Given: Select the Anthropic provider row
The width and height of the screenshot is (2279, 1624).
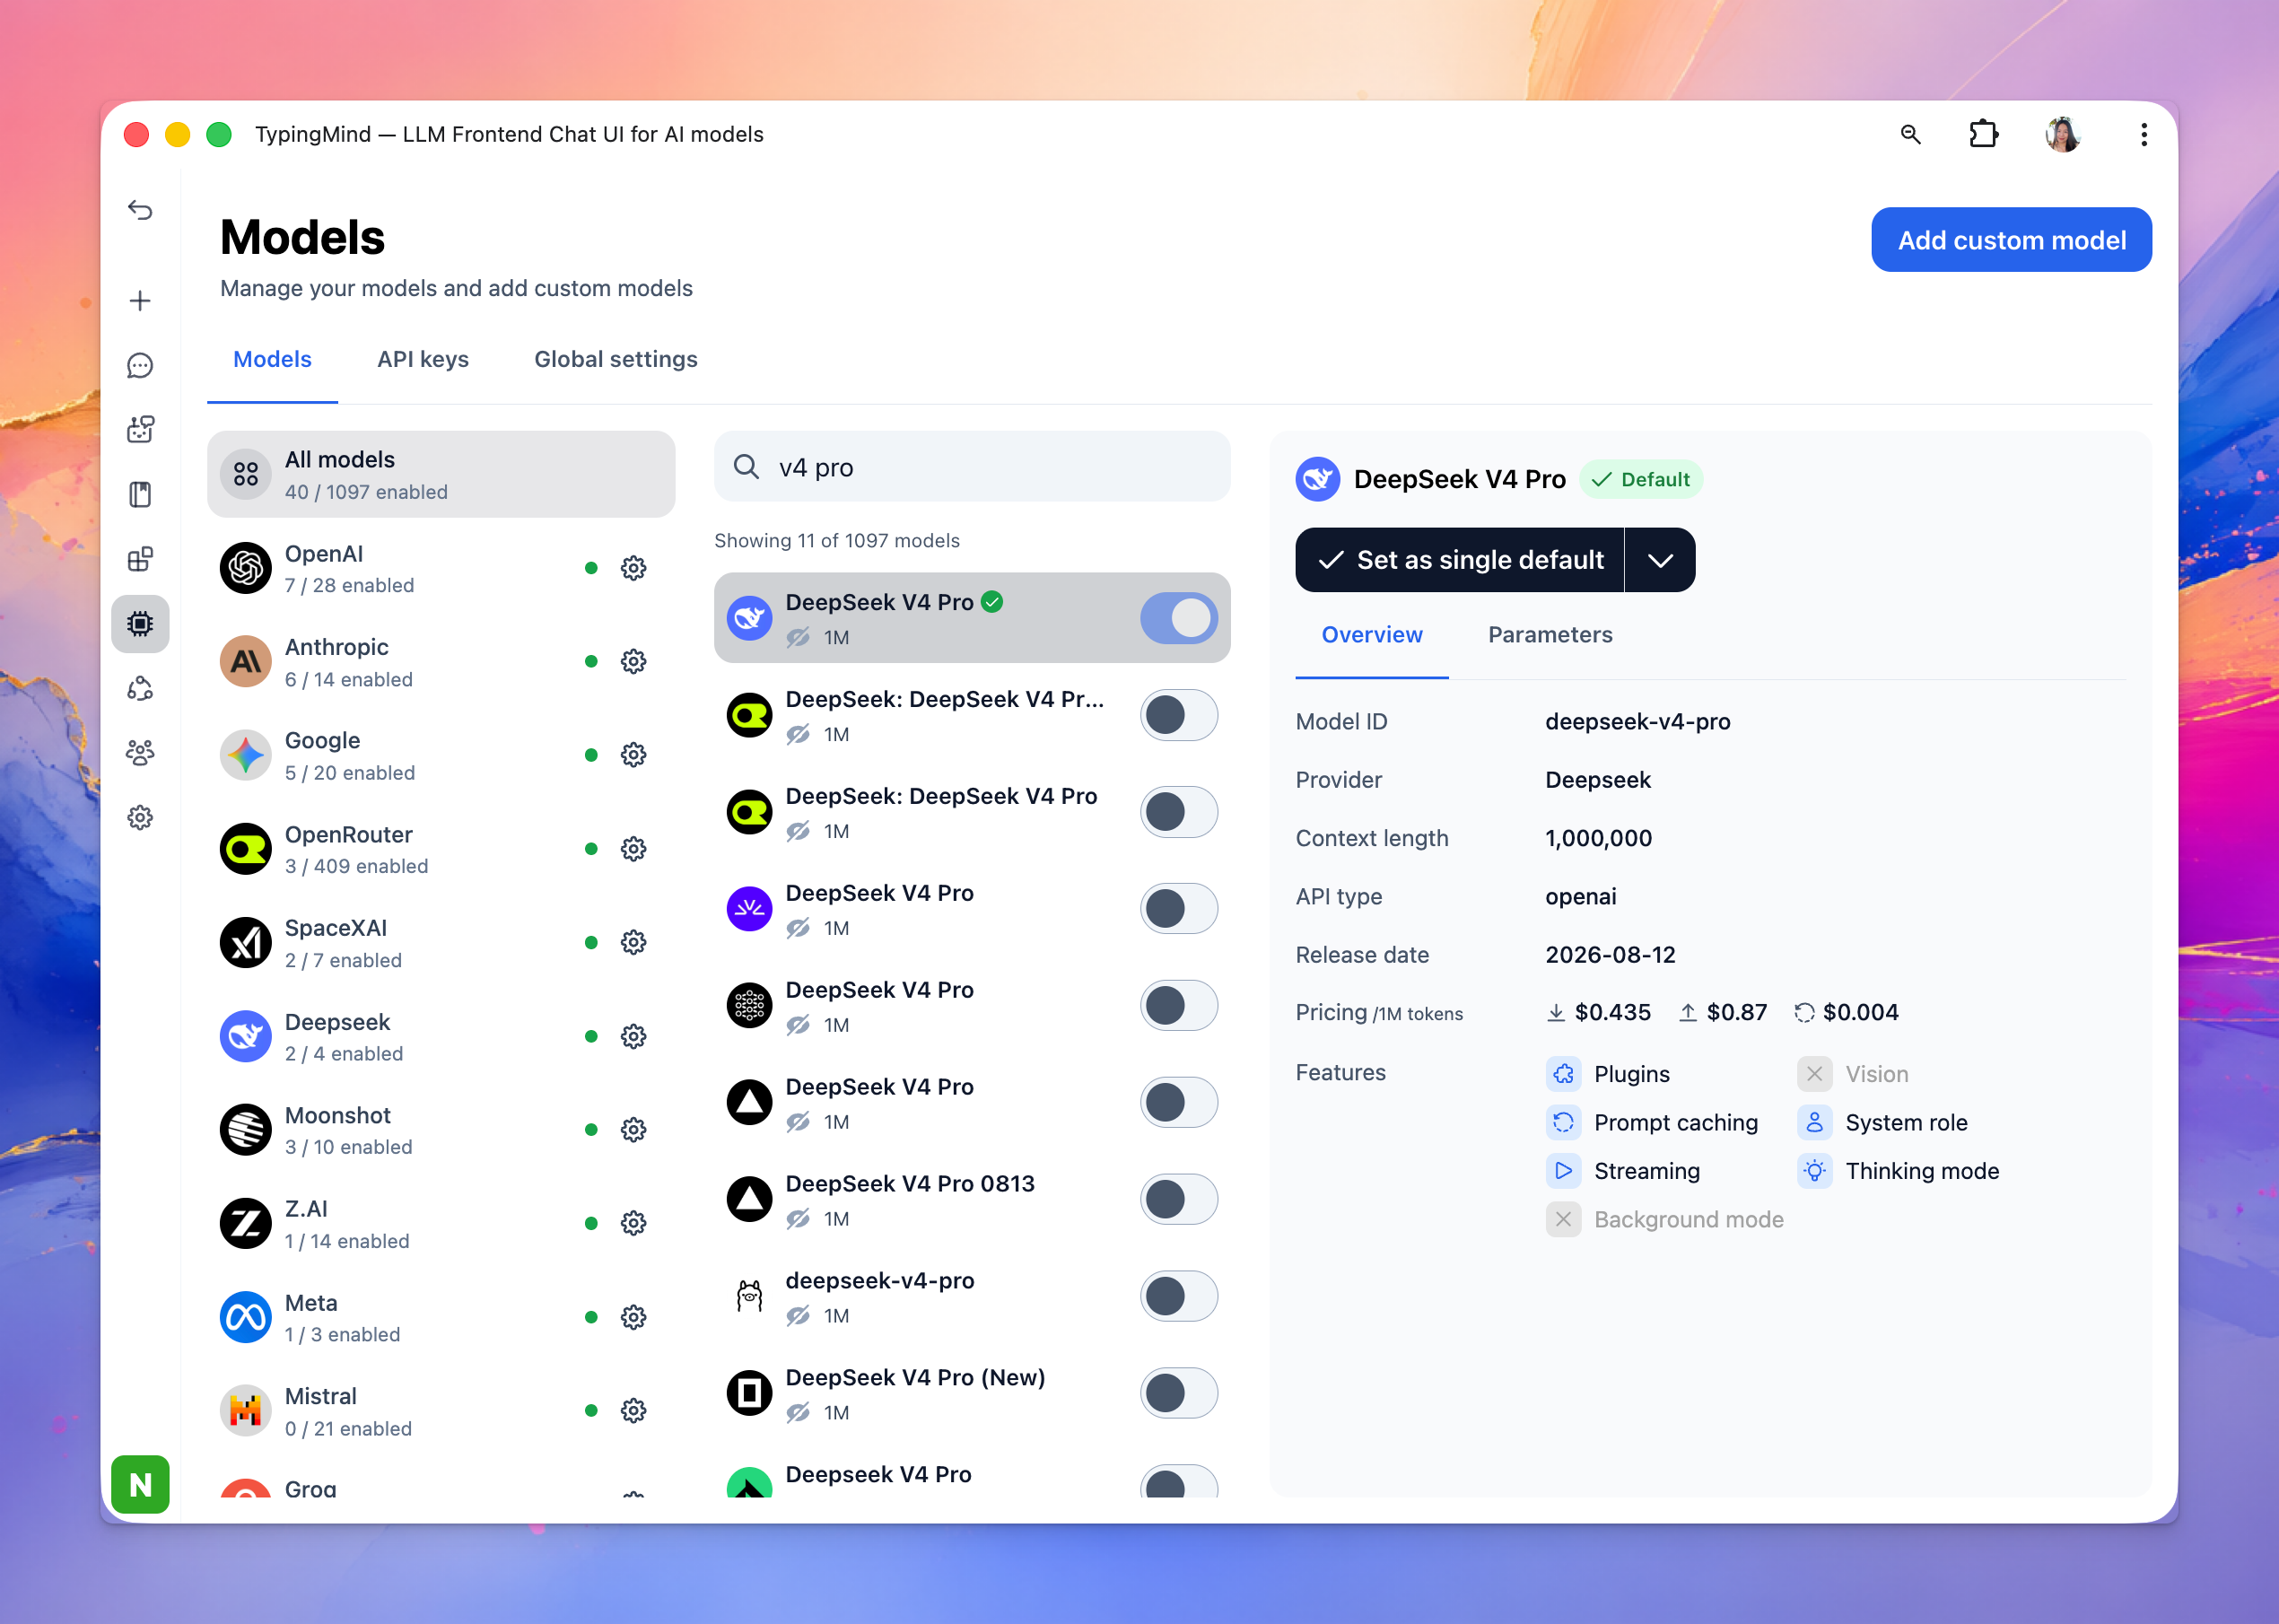Looking at the screenshot, I should click(441, 662).
